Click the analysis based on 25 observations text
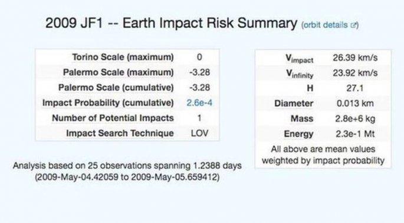This screenshot has width=404, height=223. point(127,166)
